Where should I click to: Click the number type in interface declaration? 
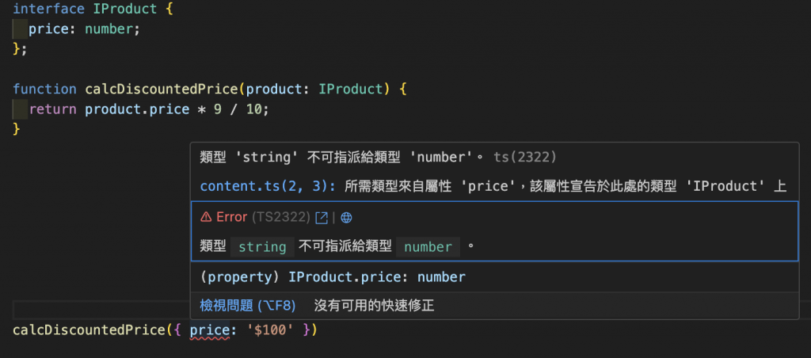[x=109, y=29]
